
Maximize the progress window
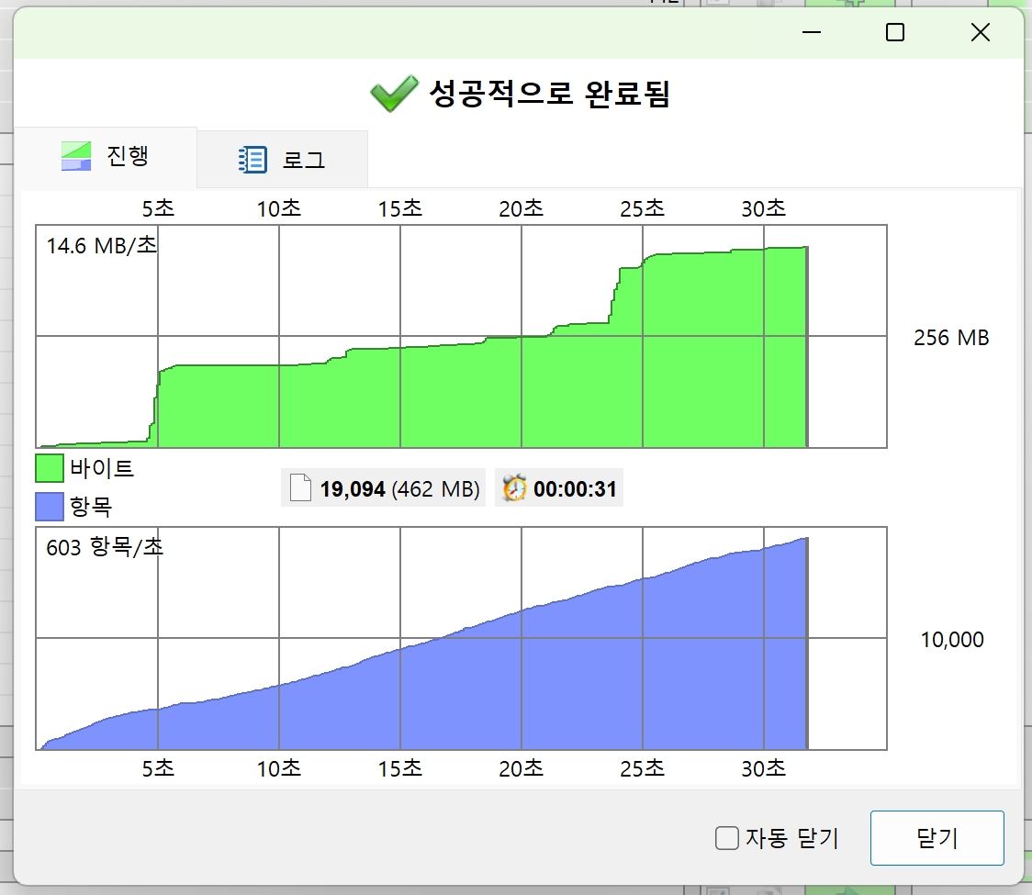[x=895, y=32]
